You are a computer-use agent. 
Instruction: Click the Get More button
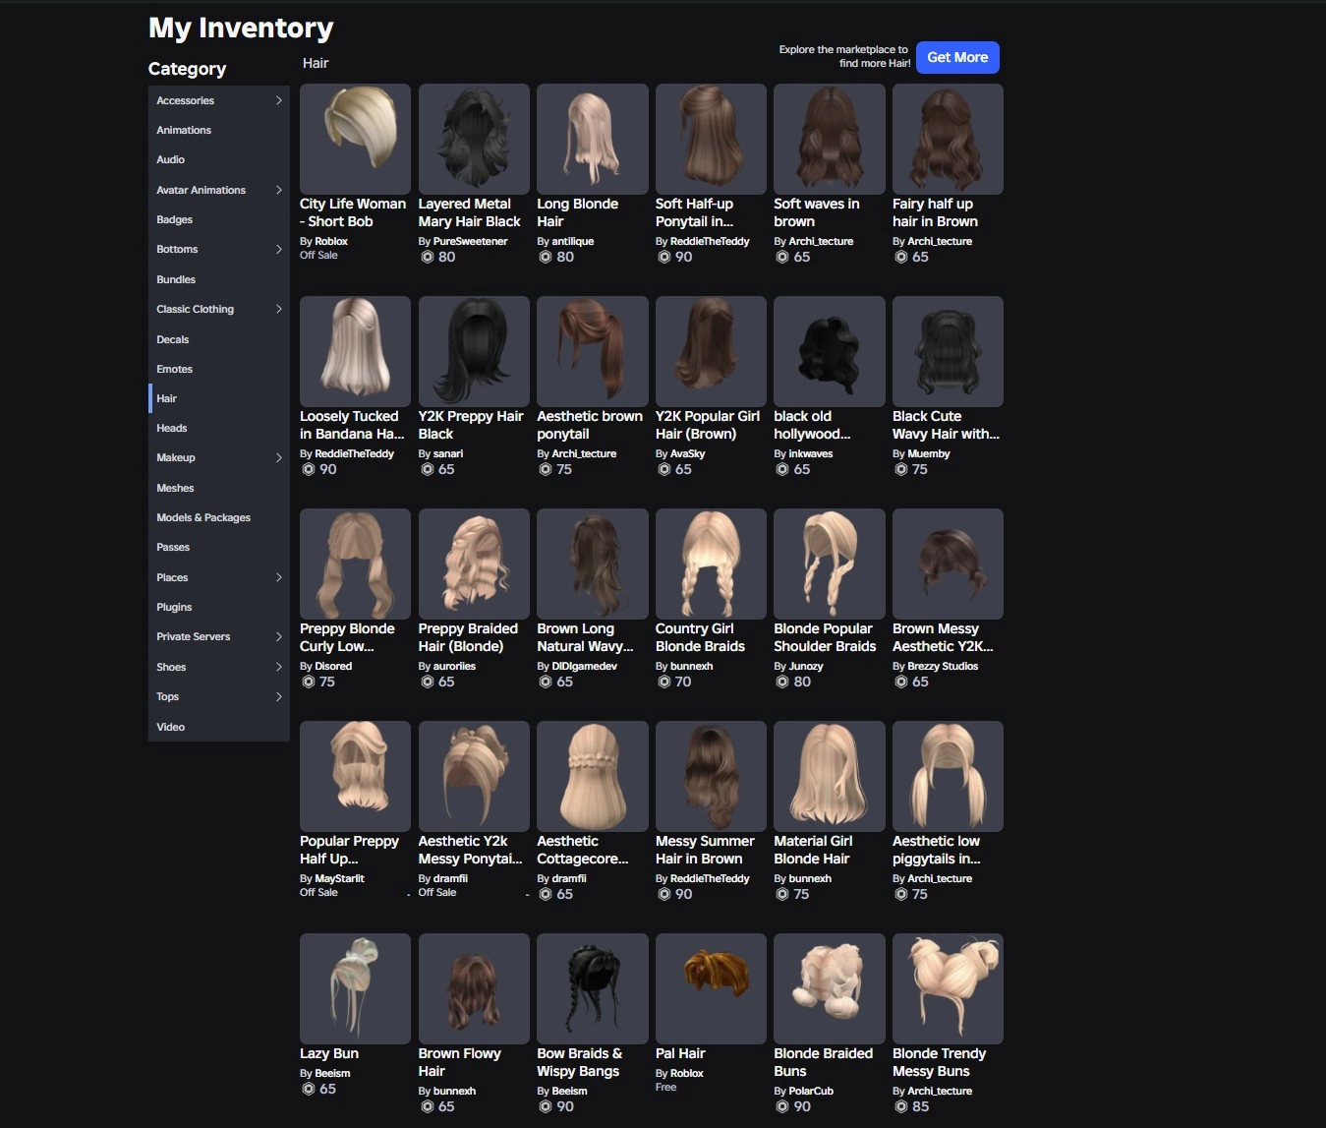pos(957,57)
